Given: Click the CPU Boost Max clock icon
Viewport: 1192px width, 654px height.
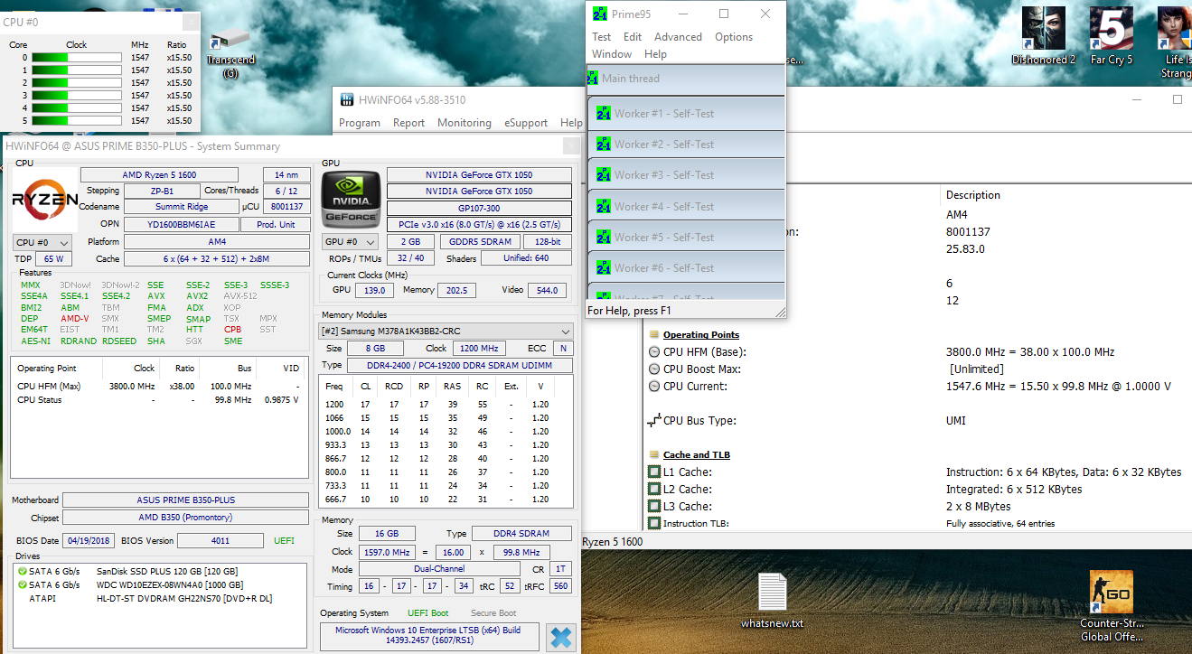Looking at the screenshot, I should [x=654, y=369].
